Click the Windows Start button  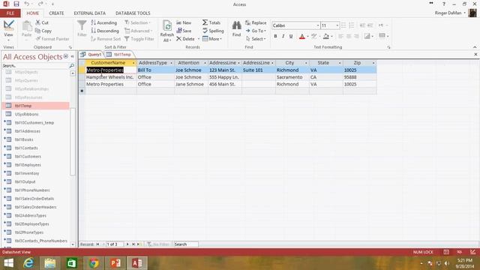tap(8, 263)
